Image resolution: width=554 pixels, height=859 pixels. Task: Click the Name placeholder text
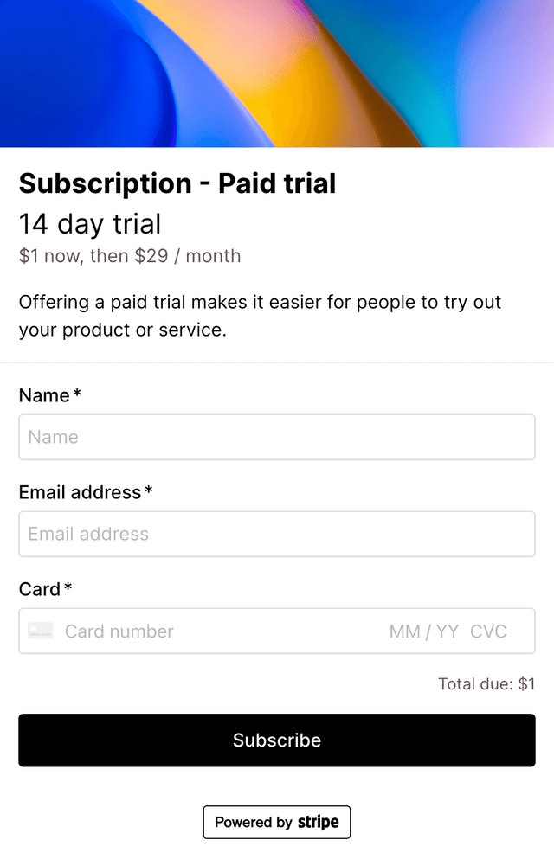tap(52, 437)
